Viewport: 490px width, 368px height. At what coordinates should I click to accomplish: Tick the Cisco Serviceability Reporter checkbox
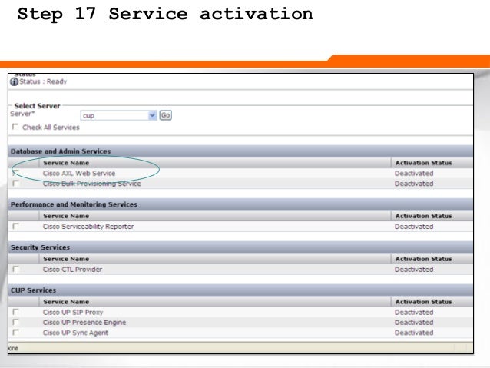[15, 226]
